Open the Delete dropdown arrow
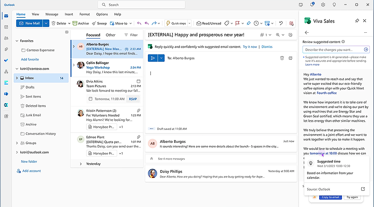This screenshot has width=374, height=207. (69, 23)
